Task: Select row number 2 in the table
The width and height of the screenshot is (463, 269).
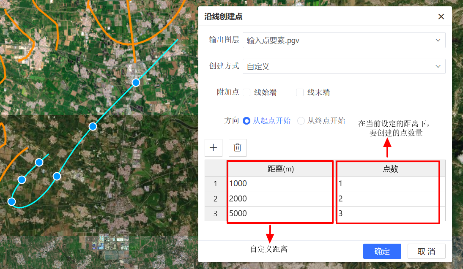Action: pos(215,198)
